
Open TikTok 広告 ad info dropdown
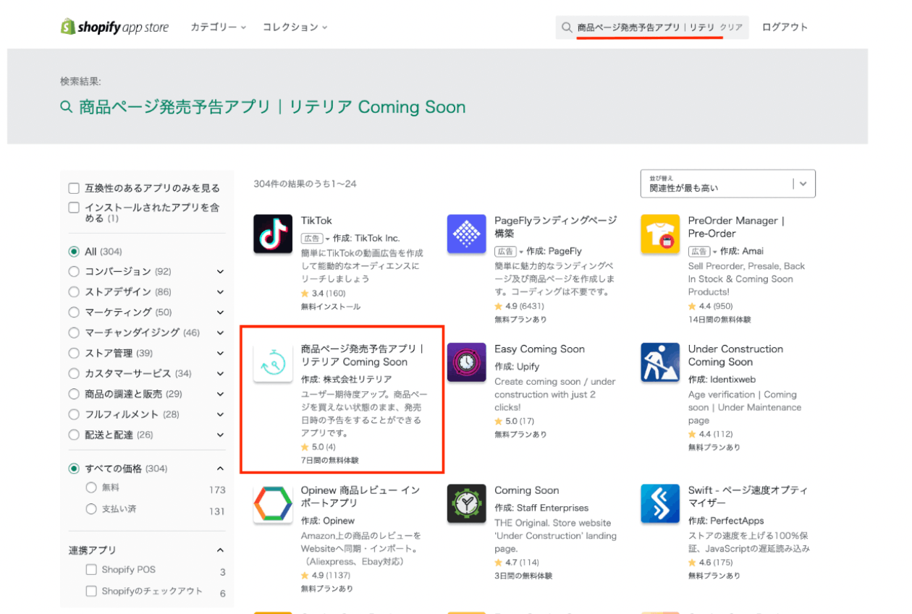point(316,239)
